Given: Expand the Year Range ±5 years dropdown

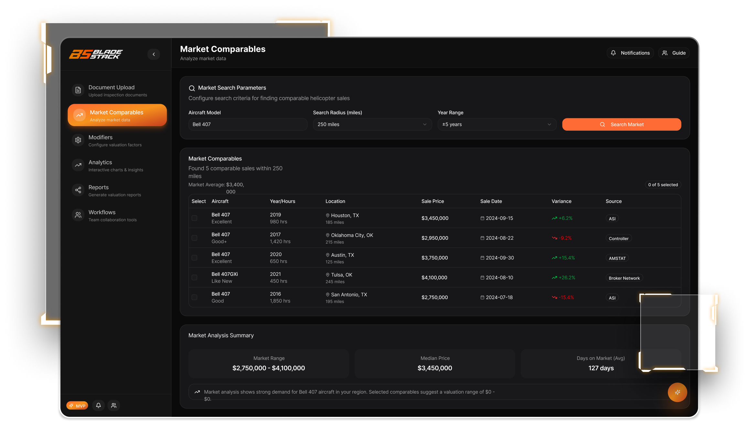Looking at the screenshot, I should coord(497,125).
